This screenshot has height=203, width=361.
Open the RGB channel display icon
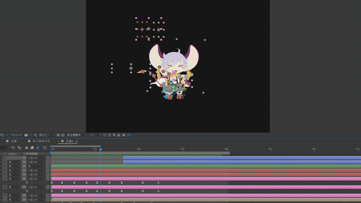pos(35,135)
